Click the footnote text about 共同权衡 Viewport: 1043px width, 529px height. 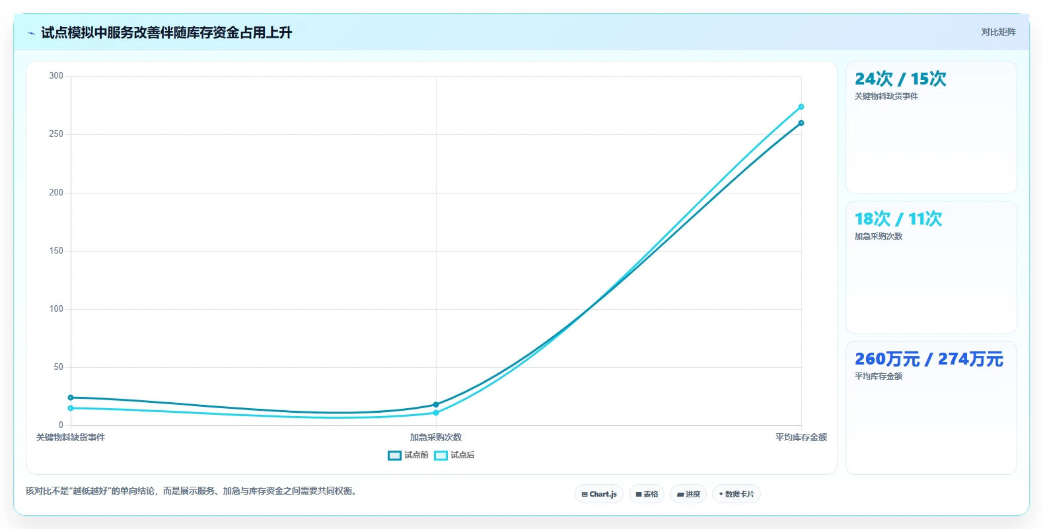193,491
